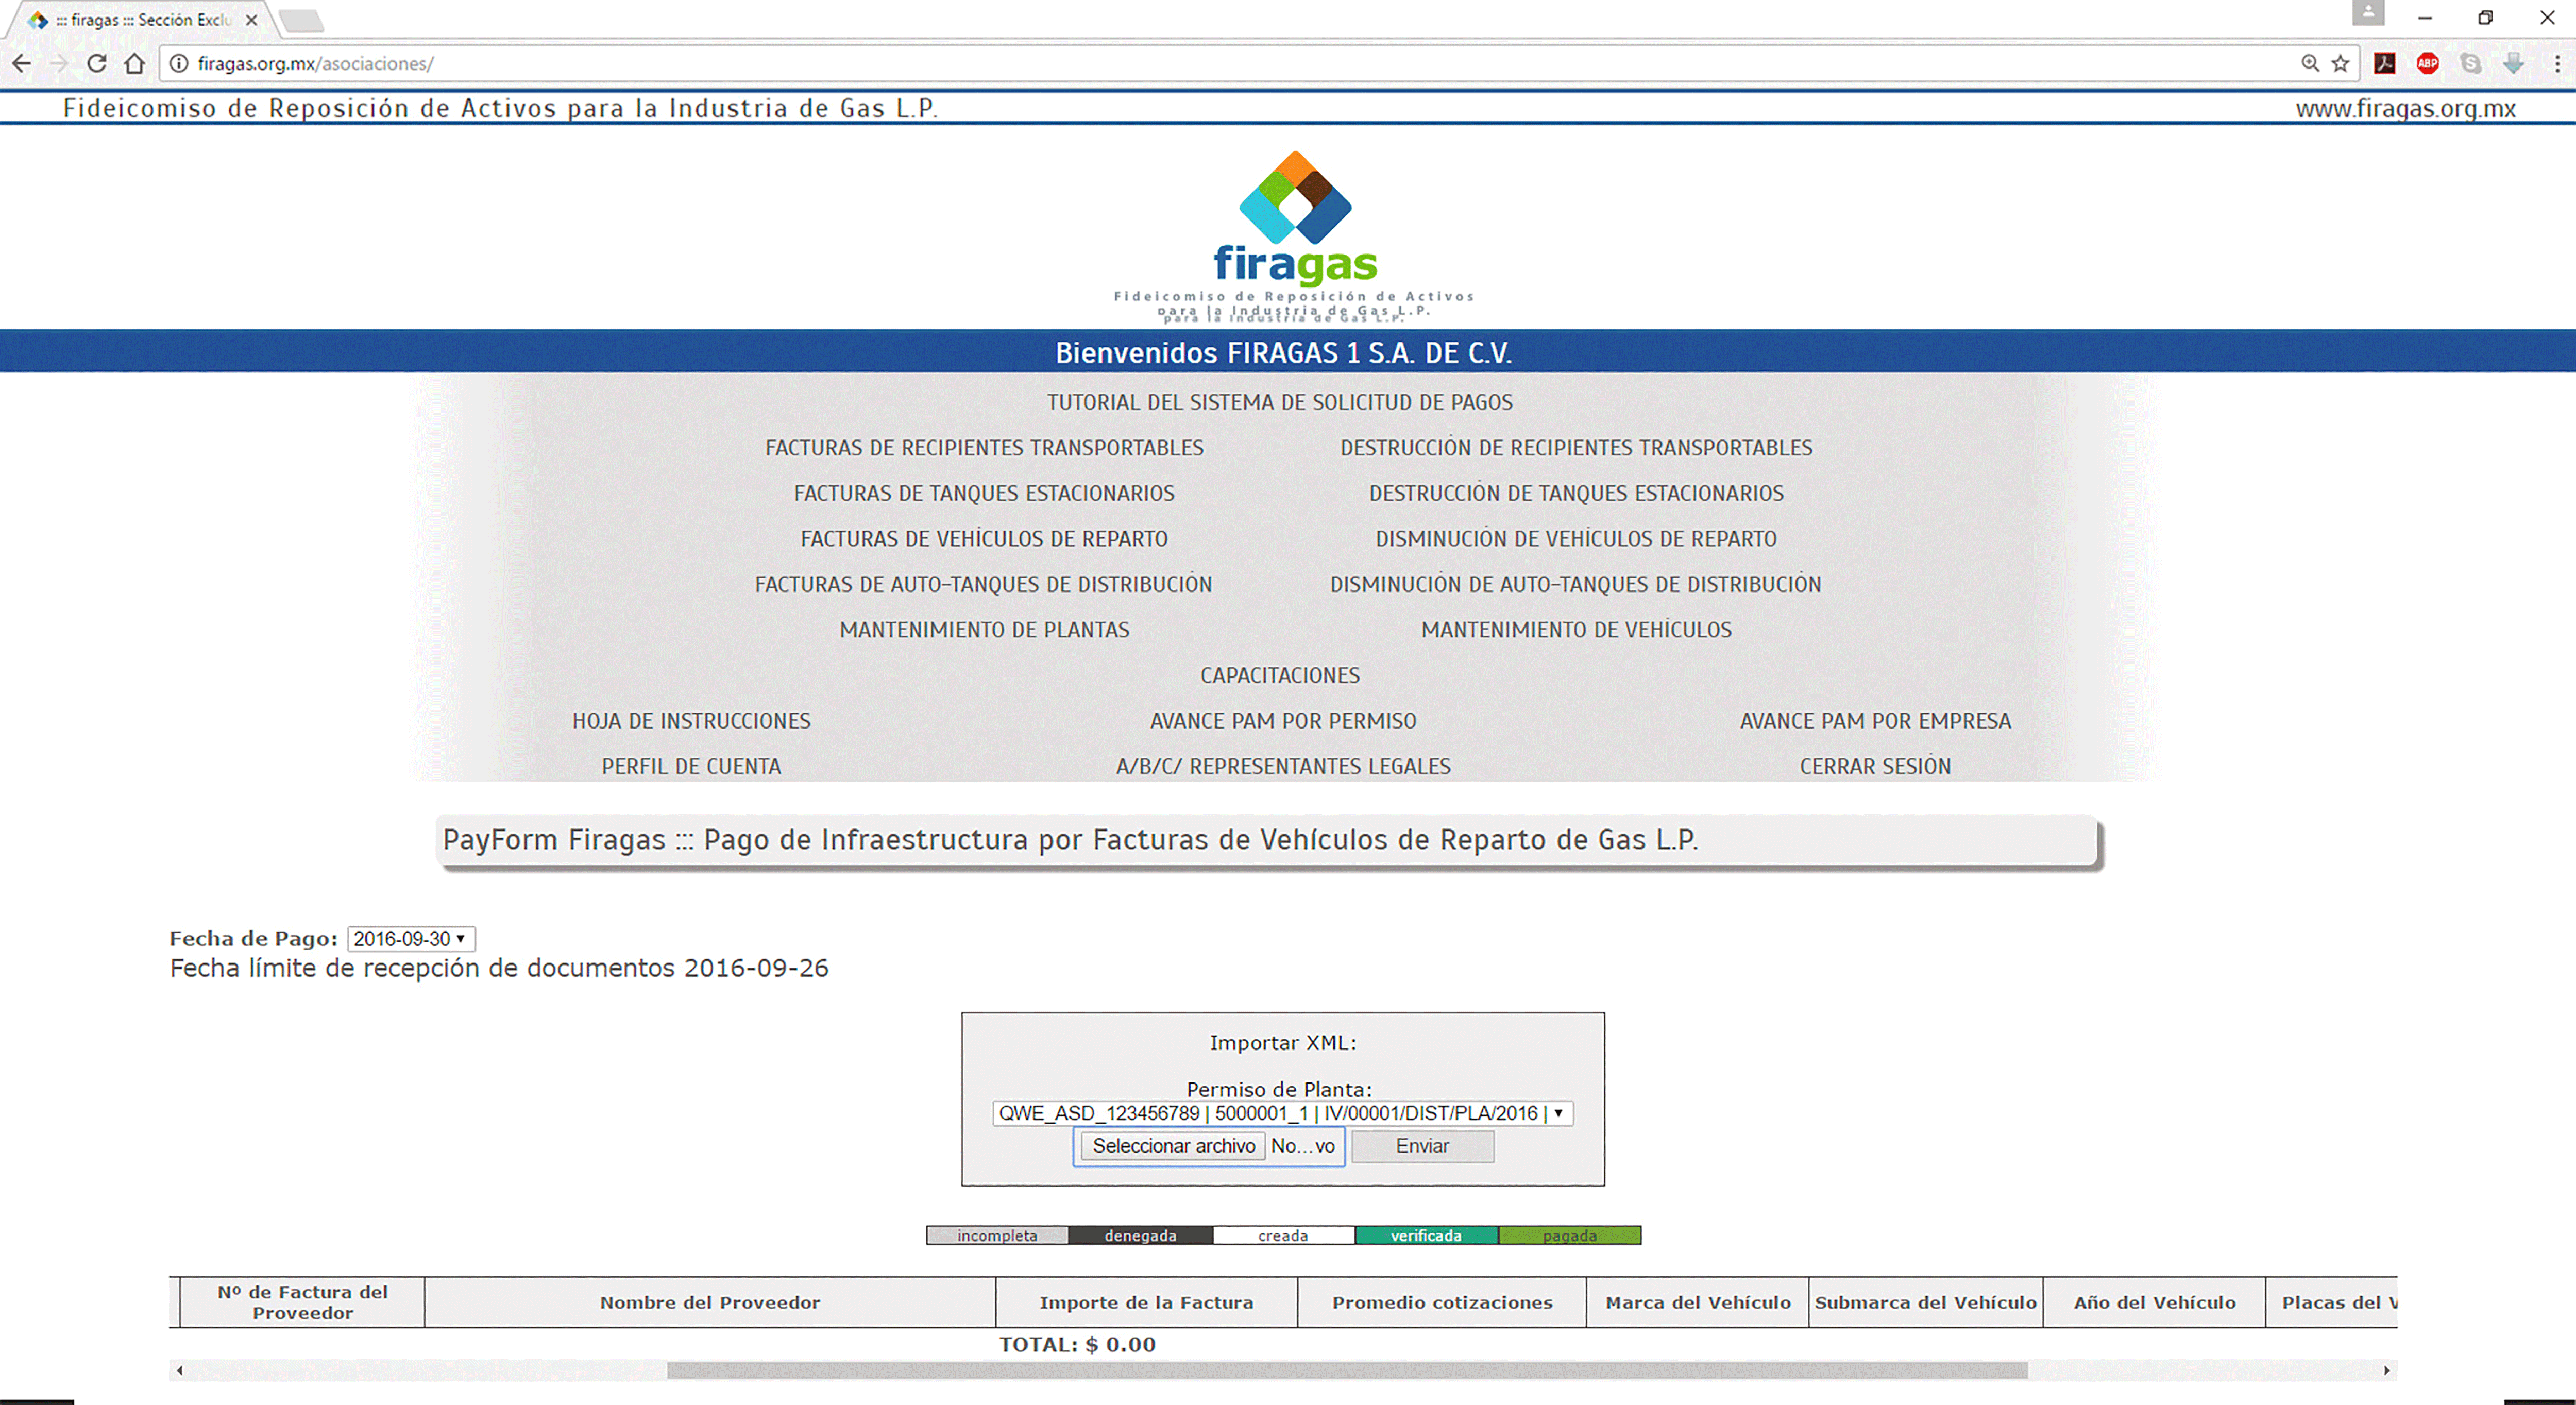
Task: Click 'Submarca del Vehículo' column header
Action: pyautogui.click(x=1926, y=1302)
